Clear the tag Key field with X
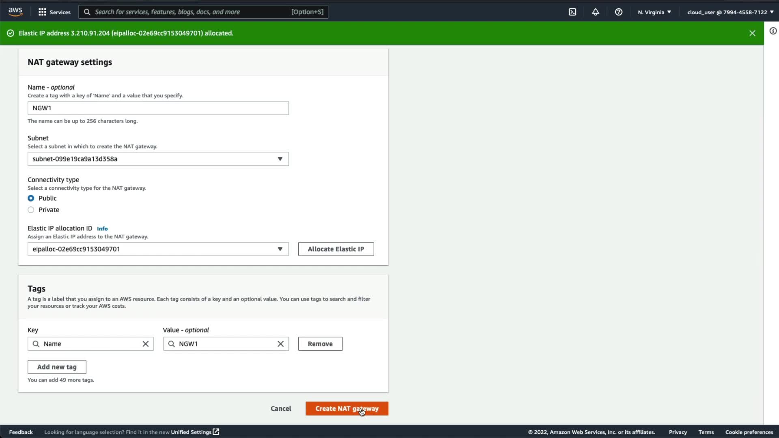Viewport: 779px width, 438px height. [x=145, y=344]
